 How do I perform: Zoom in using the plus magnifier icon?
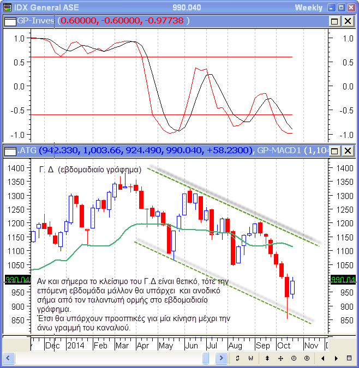point(307,358)
